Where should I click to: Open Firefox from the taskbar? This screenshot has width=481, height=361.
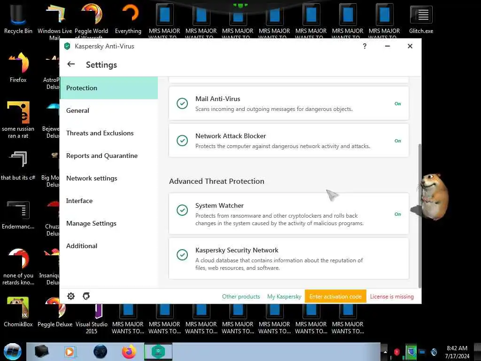tap(129, 352)
